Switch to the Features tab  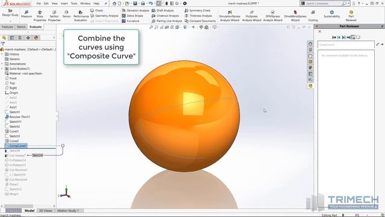tap(7, 27)
